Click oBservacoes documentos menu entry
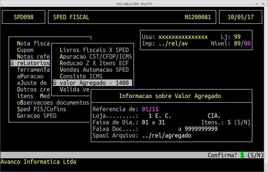 click(x=53, y=103)
